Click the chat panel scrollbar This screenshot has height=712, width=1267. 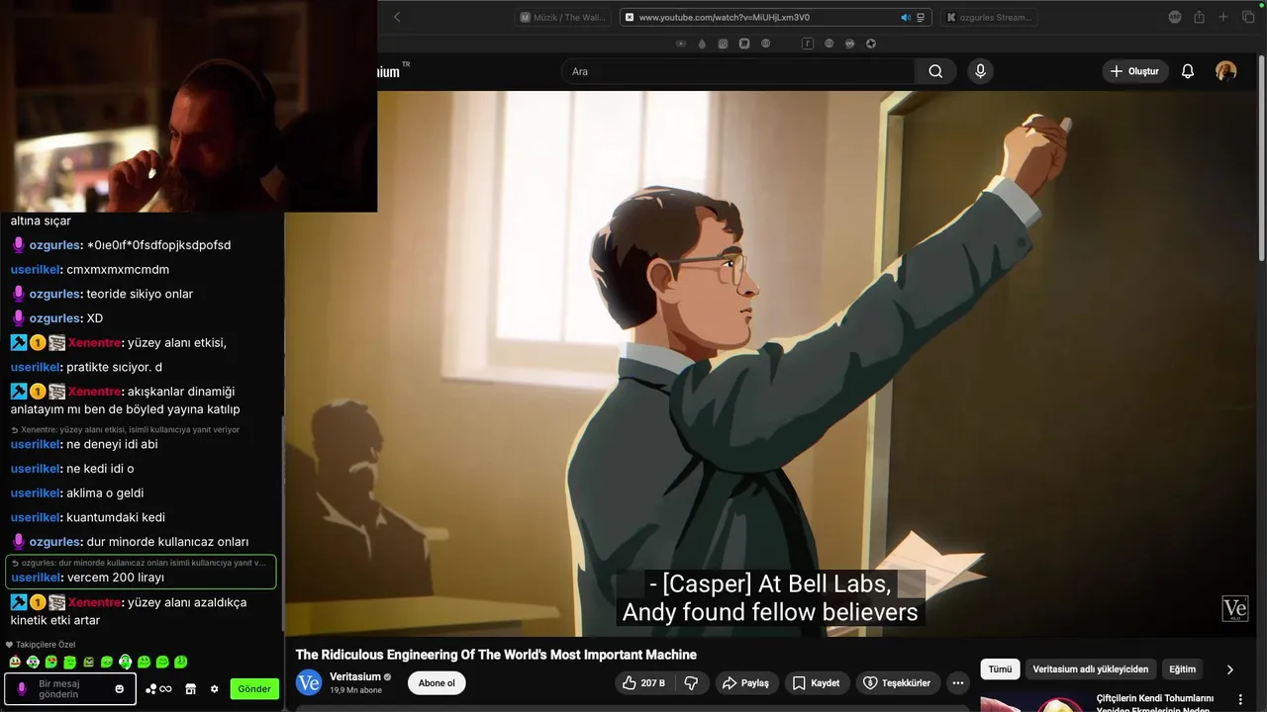tap(282, 524)
